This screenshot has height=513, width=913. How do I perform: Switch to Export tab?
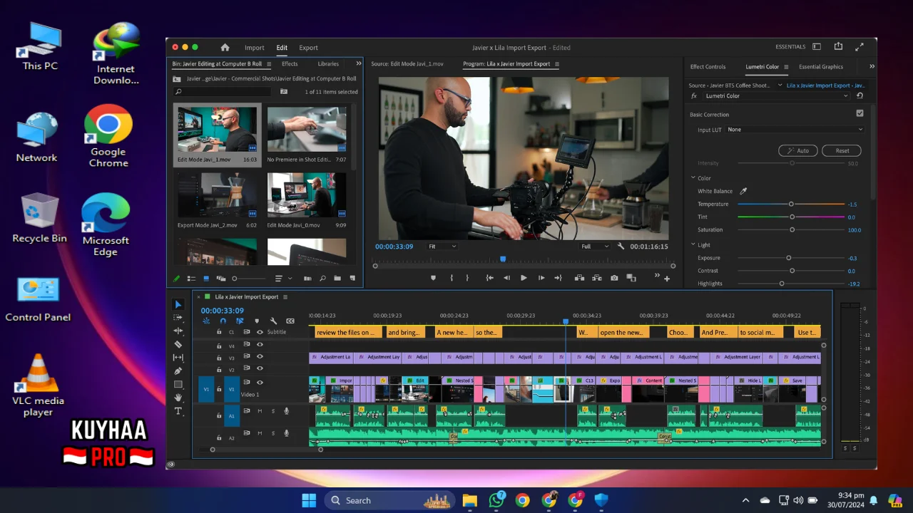pos(308,48)
